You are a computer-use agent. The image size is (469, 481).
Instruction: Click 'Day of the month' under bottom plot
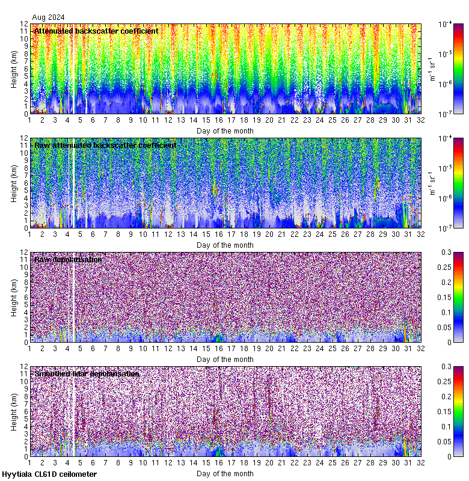tap(225, 473)
